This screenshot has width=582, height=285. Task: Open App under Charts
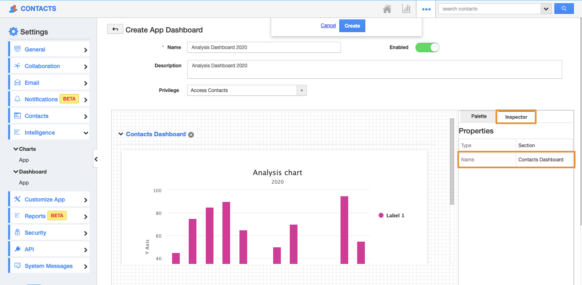pyautogui.click(x=24, y=160)
